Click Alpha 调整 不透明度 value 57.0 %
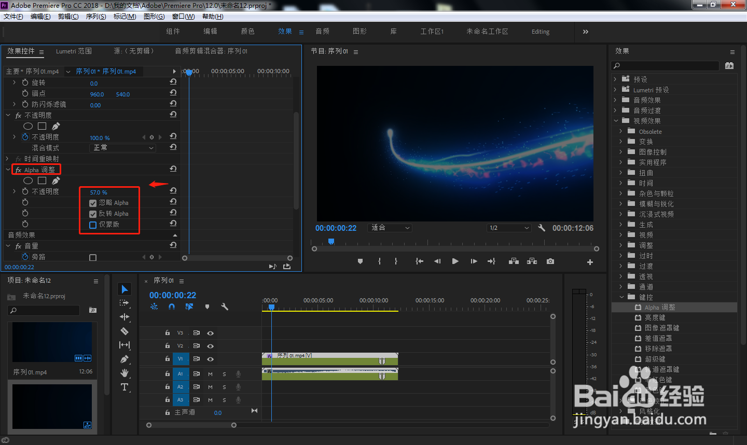 (x=99, y=192)
